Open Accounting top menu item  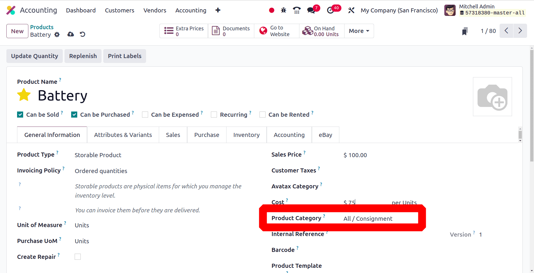pyautogui.click(x=191, y=10)
